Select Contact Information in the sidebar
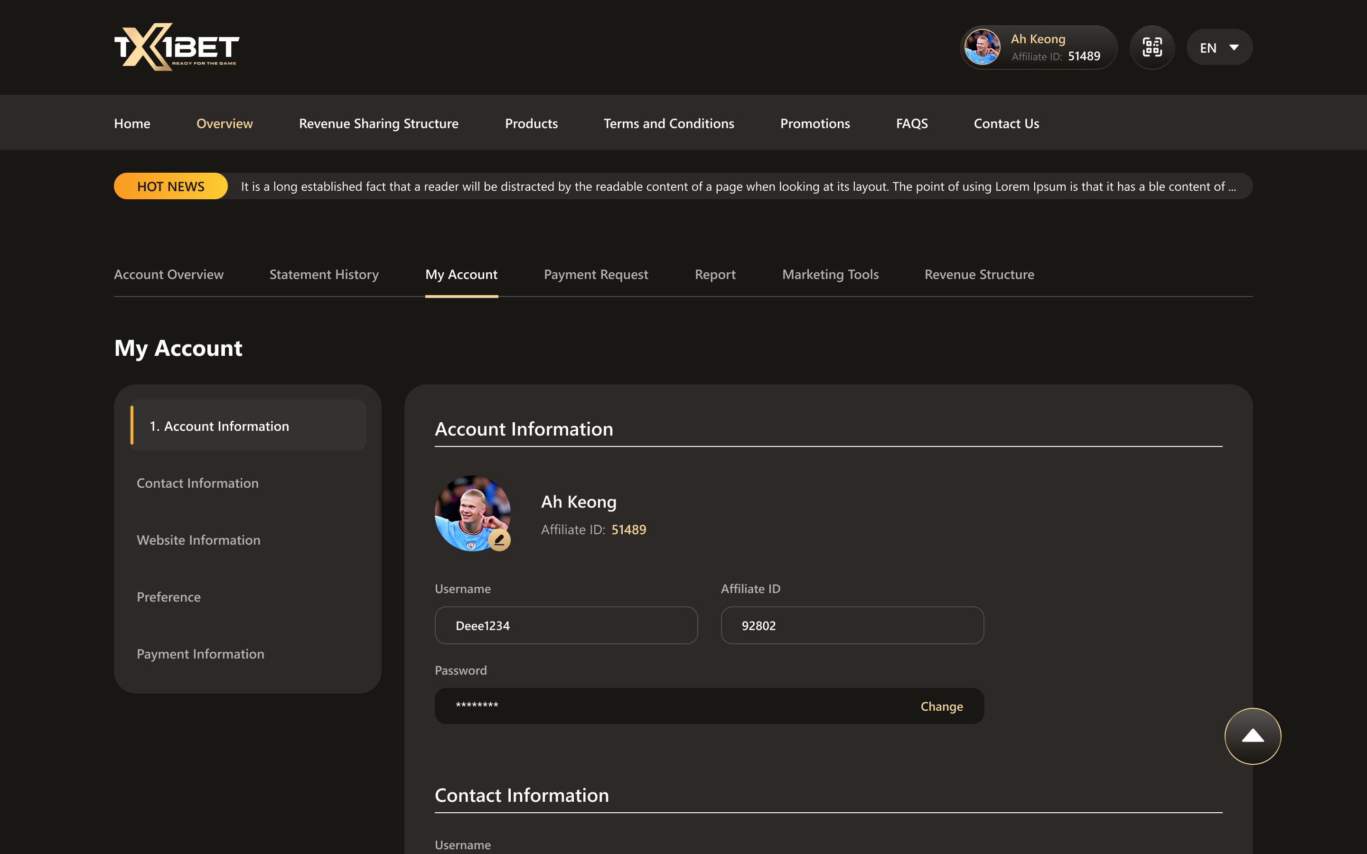 (x=197, y=483)
